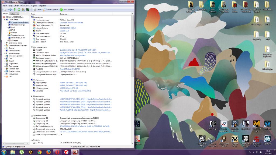Click the Значение column header
Viewport: 276px width, 155px height.
point(64,14)
